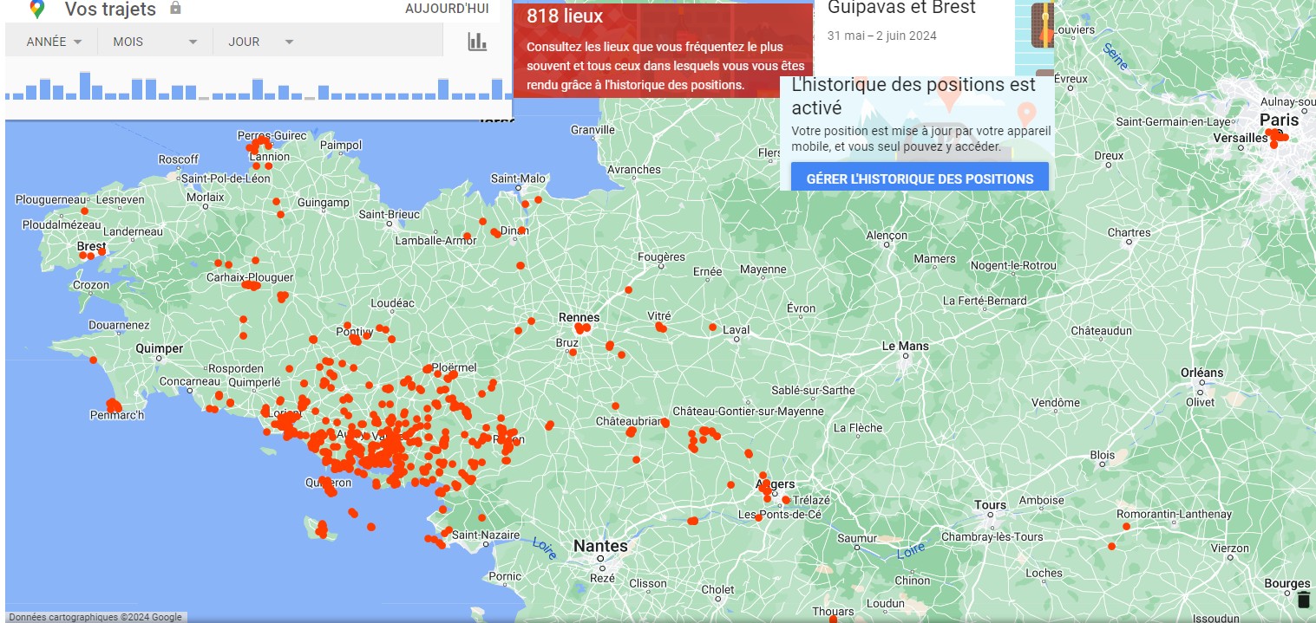Click the Saint-Malo label
The width and height of the screenshot is (1316, 623).
pos(519,178)
